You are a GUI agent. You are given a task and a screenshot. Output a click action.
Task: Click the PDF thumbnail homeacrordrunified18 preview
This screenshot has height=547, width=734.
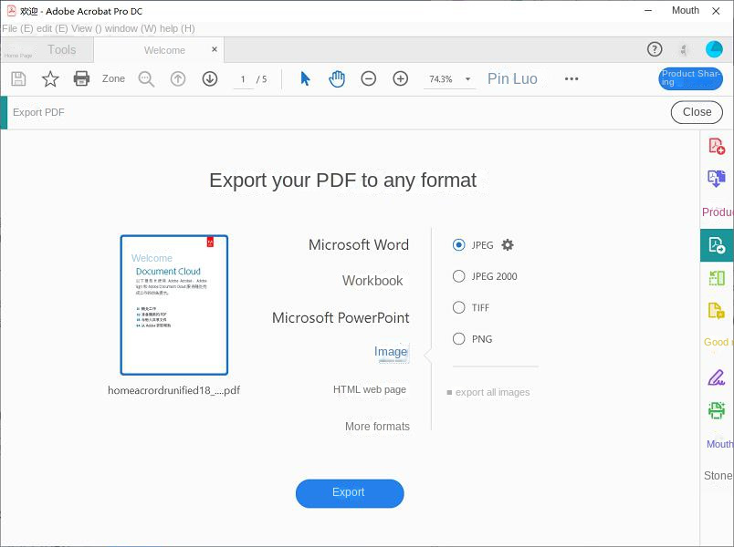(174, 305)
